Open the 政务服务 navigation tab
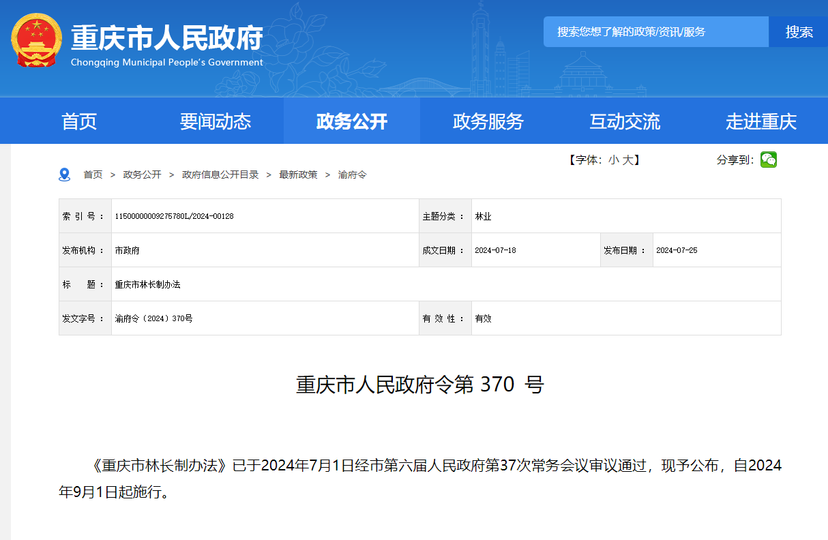The width and height of the screenshot is (828, 540). tap(488, 121)
